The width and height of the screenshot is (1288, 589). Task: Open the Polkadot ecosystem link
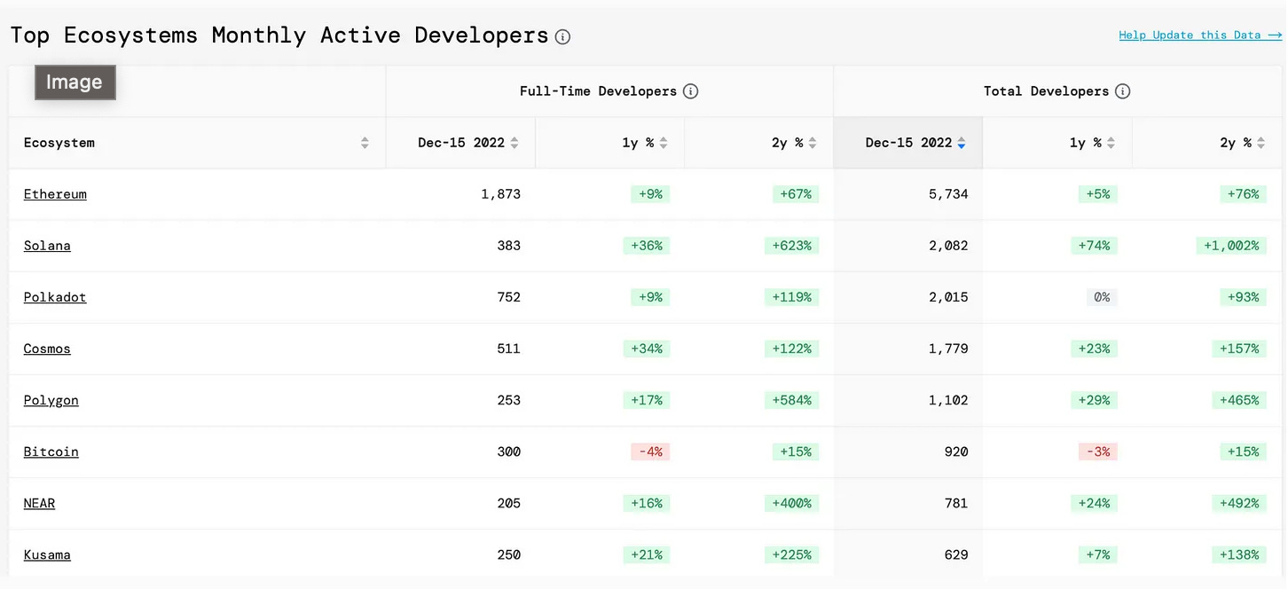click(55, 297)
